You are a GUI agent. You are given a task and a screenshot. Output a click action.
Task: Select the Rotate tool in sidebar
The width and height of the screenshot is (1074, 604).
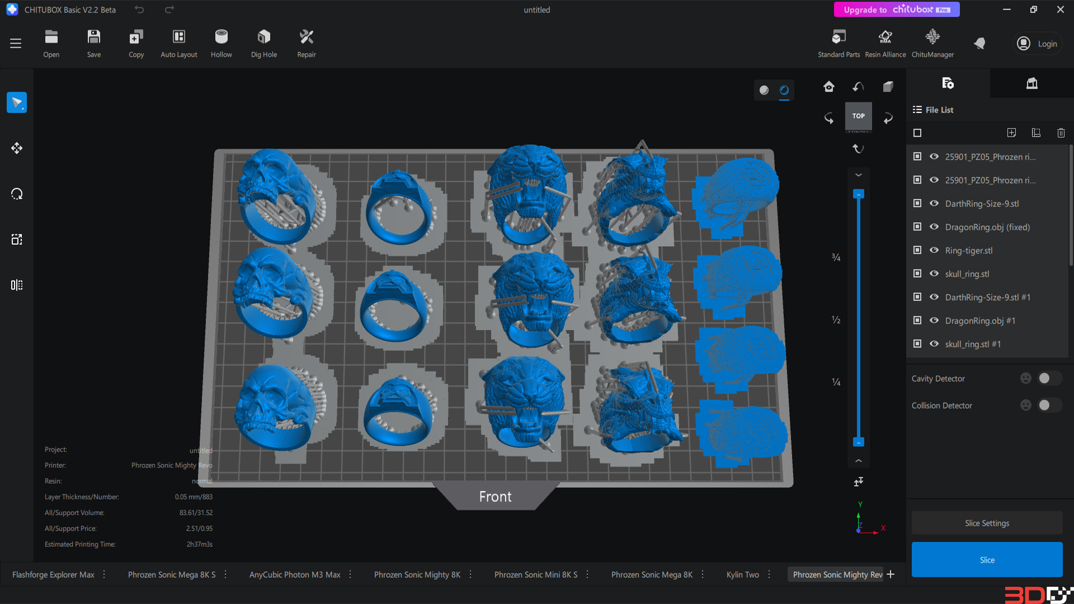[x=17, y=194]
